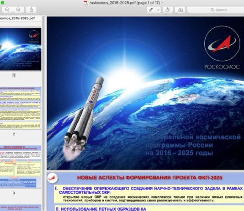The height and width of the screenshot is (211, 244).
Task: Select page 1 thumbnail in sidebar
Action: [21, 49]
